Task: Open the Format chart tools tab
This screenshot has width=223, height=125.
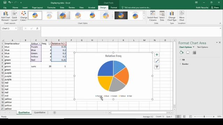Action: [114, 8]
